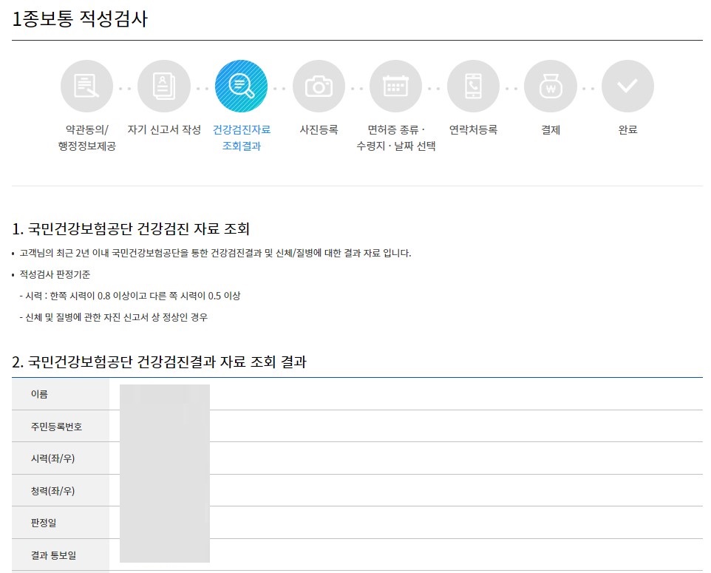Click the 면허증 종류·수령지·날짜 calendar icon
This screenshot has height=573, width=711.
[395, 85]
